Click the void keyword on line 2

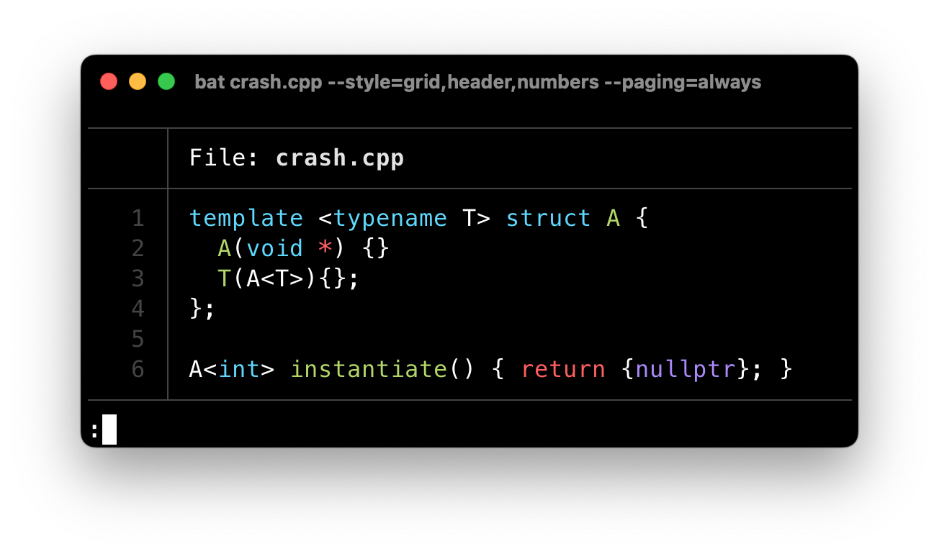274,248
